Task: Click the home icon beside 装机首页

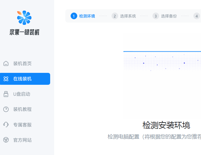Action: tap(6, 64)
